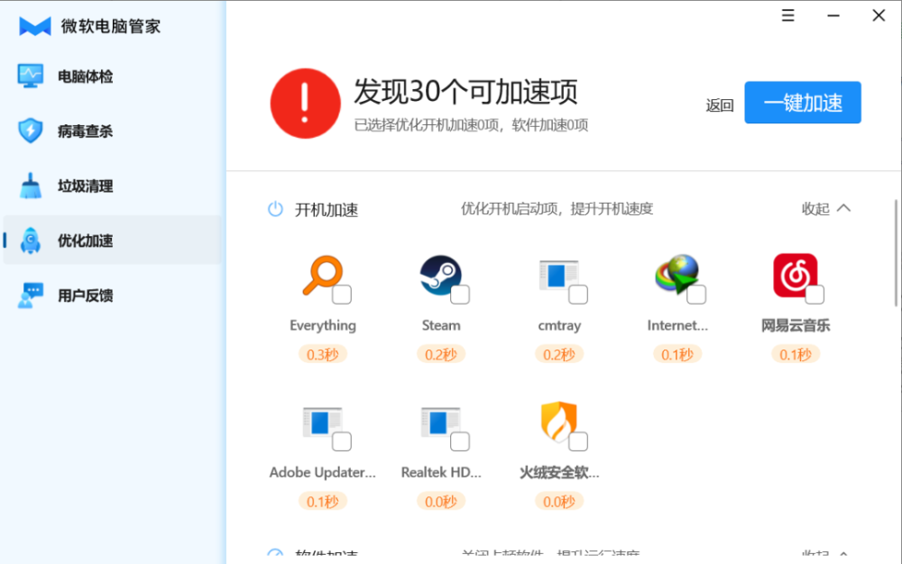Click the 网易云音乐 0.1秒 time badge
The height and width of the screenshot is (564, 902).
(x=795, y=354)
